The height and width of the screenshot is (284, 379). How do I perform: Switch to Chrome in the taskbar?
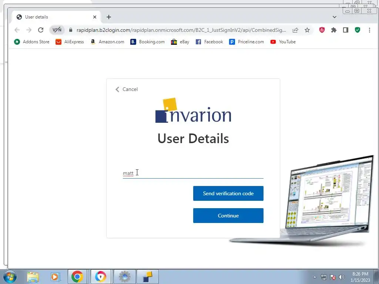pyautogui.click(x=77, y=277)
